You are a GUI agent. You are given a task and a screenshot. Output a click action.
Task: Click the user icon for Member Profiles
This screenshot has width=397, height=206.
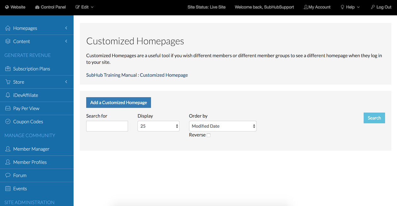tap(8, 162)
